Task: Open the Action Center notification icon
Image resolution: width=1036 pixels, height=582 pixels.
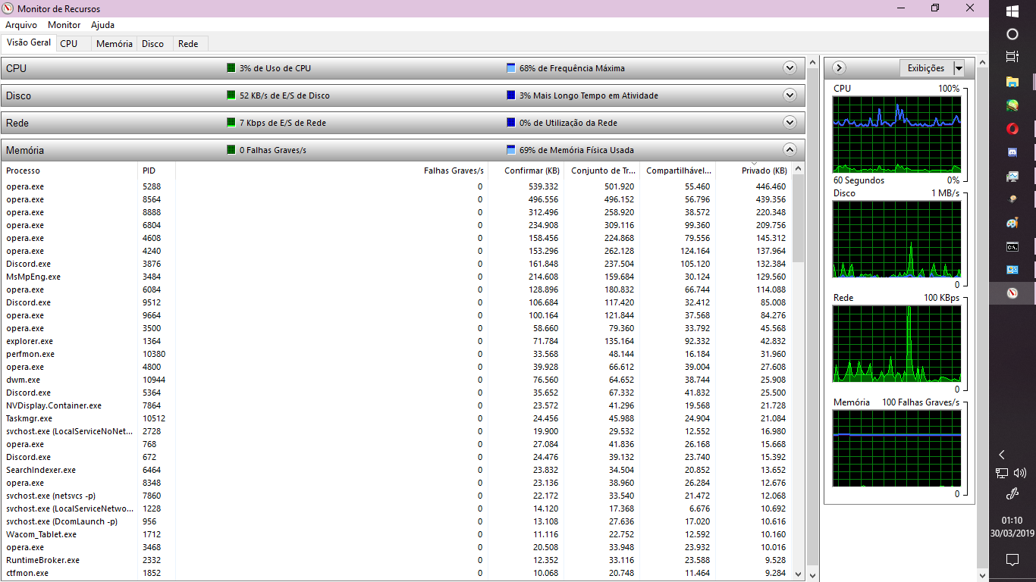Action: [x=1012, y=560]
